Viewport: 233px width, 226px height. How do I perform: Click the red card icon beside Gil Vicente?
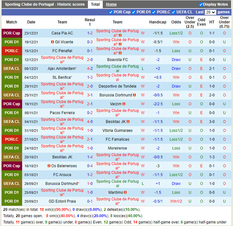(x=52, y=42)
